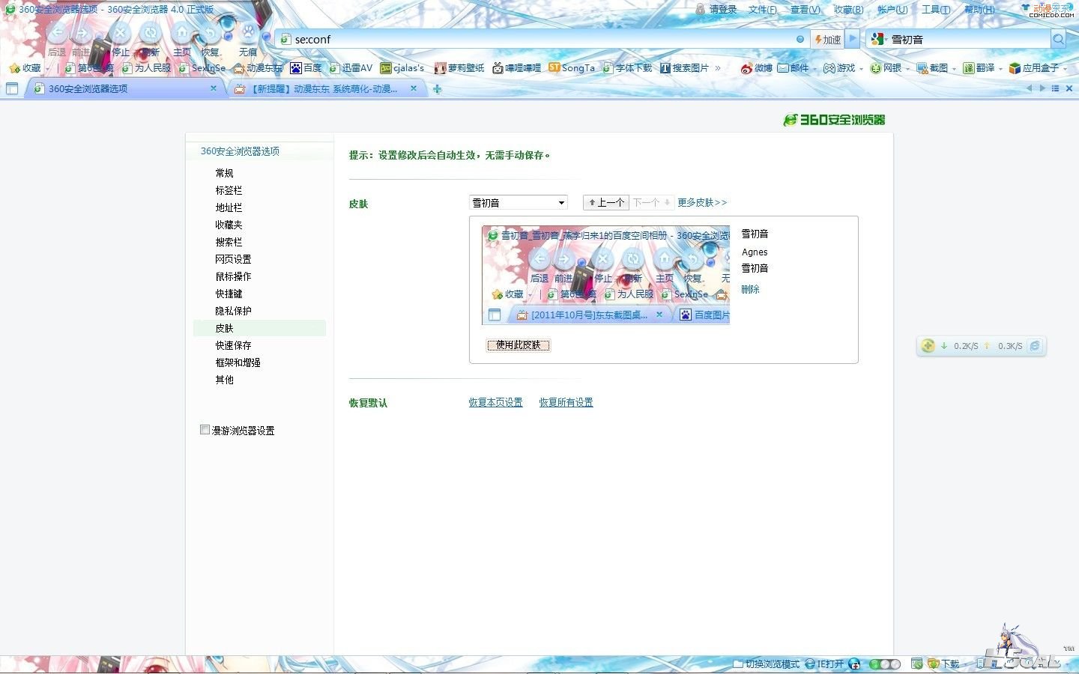1079x674 pixels.
Task: Close the 360安全浏览器选项 tab
Action: (x=214, y=88)
